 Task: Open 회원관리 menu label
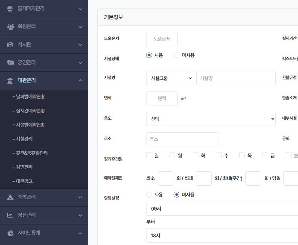click(x=27, y=27)
